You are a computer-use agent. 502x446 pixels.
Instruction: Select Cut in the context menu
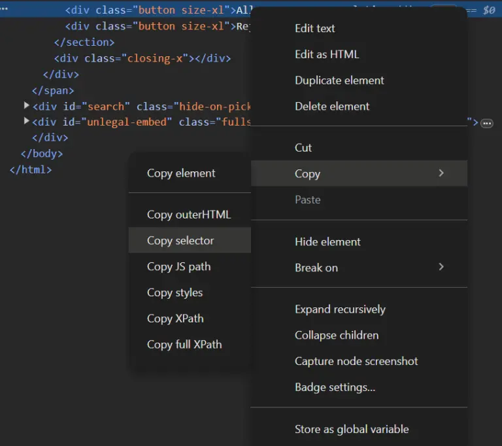click(x=359, y=148)
